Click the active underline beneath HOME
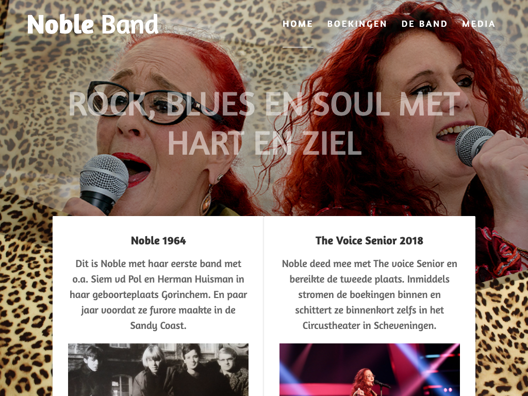Image resolution: width=528 pixels, height=396 pixels. 298,47
